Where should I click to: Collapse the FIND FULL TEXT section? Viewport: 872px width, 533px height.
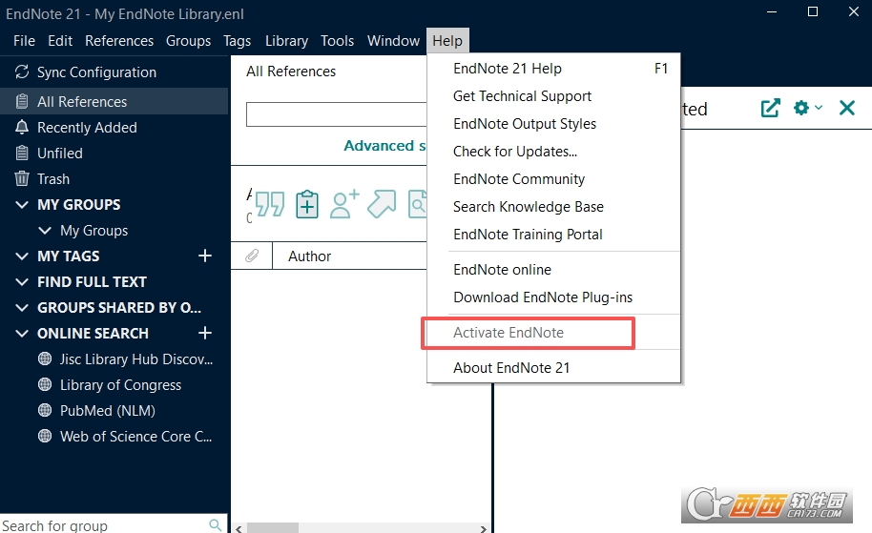pos(22,282)
